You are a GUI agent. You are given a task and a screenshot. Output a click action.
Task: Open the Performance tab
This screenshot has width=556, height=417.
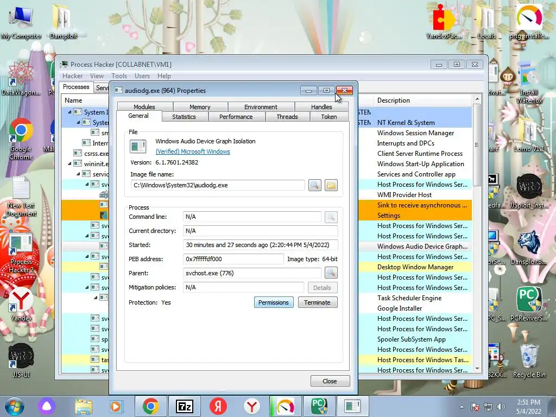click(x=236, y=117)
